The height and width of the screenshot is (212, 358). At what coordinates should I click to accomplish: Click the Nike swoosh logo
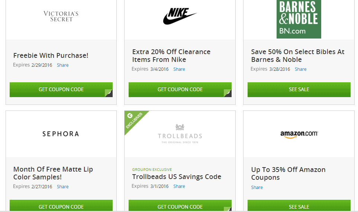click(x=180, y=16)
